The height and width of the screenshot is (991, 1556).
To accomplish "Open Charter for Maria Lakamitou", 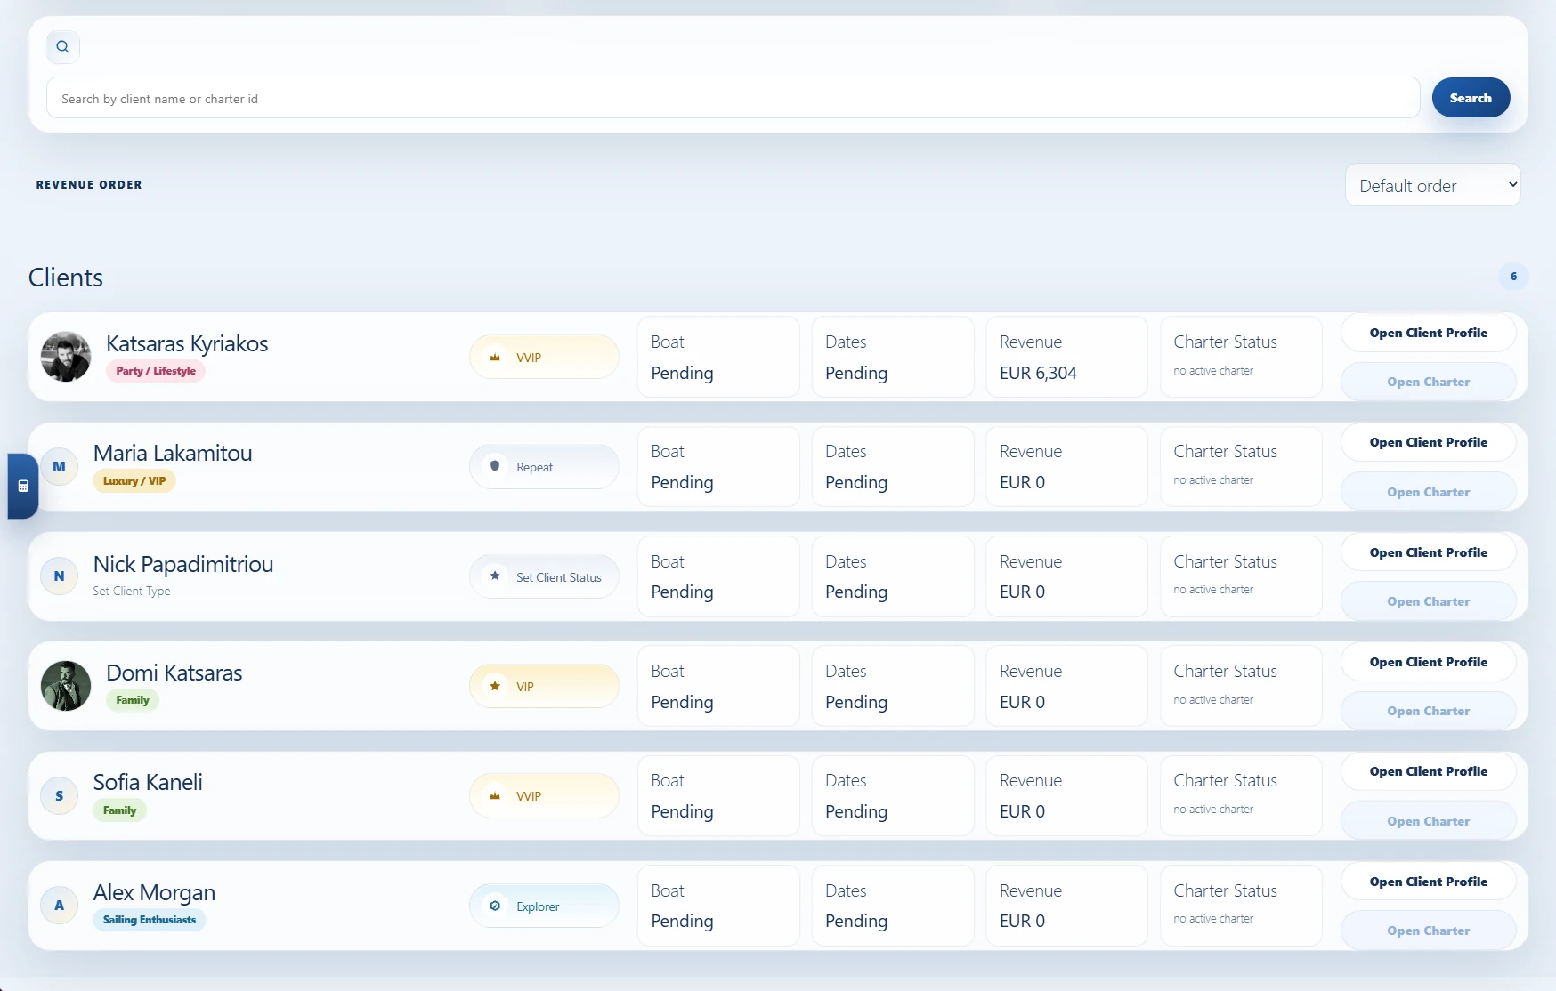I will [1428, 492].
